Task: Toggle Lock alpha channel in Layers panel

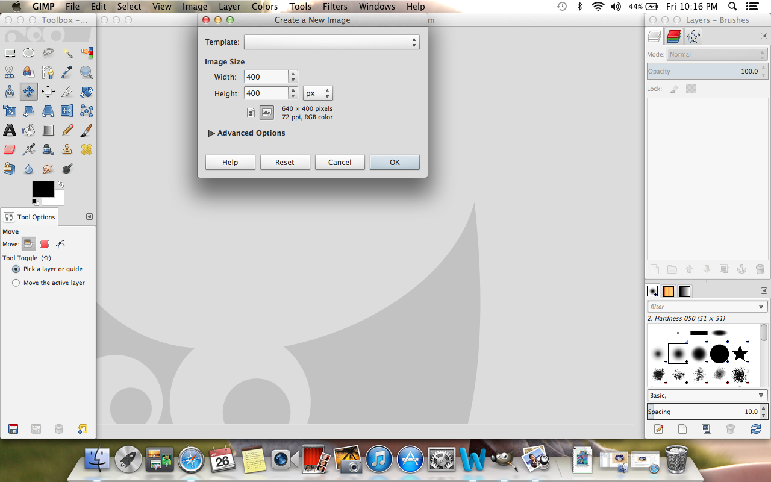Action: [x=691, y=89]
